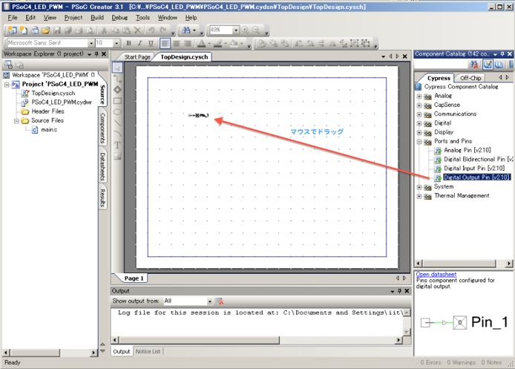Toggle italic text formatting
This screenshot has height=369, width=515.
point(139,43)
